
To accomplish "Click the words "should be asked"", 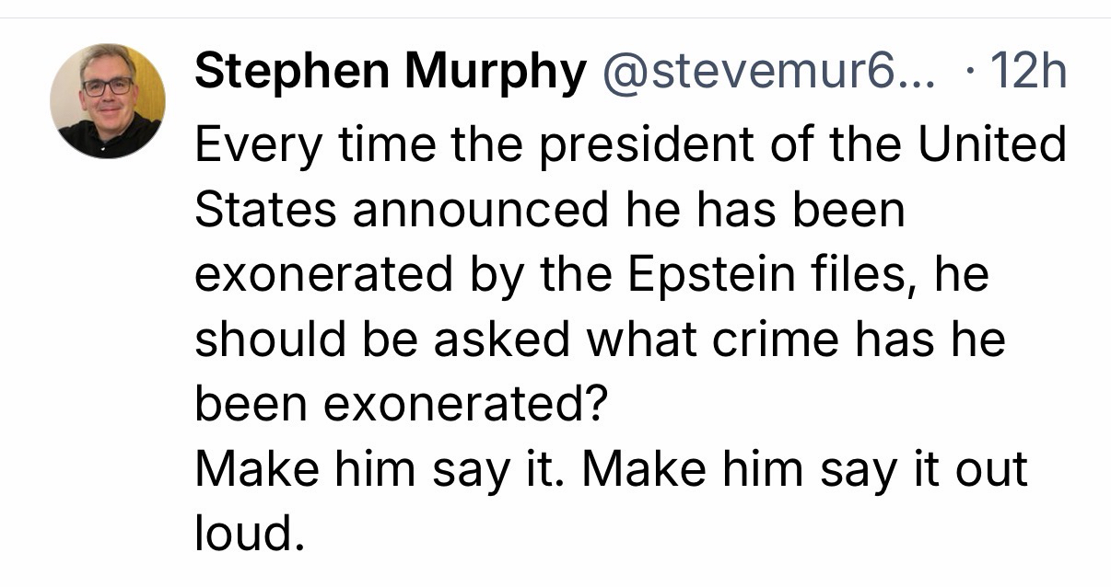I will 381,340.
